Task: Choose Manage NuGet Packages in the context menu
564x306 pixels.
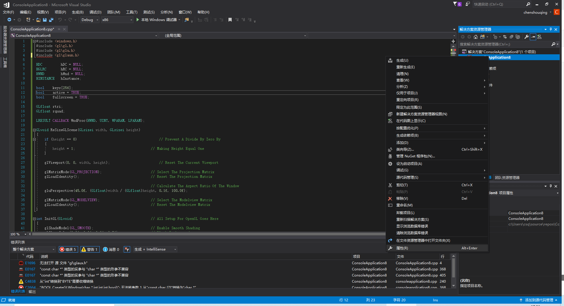Action: click(x=437, y=156)
